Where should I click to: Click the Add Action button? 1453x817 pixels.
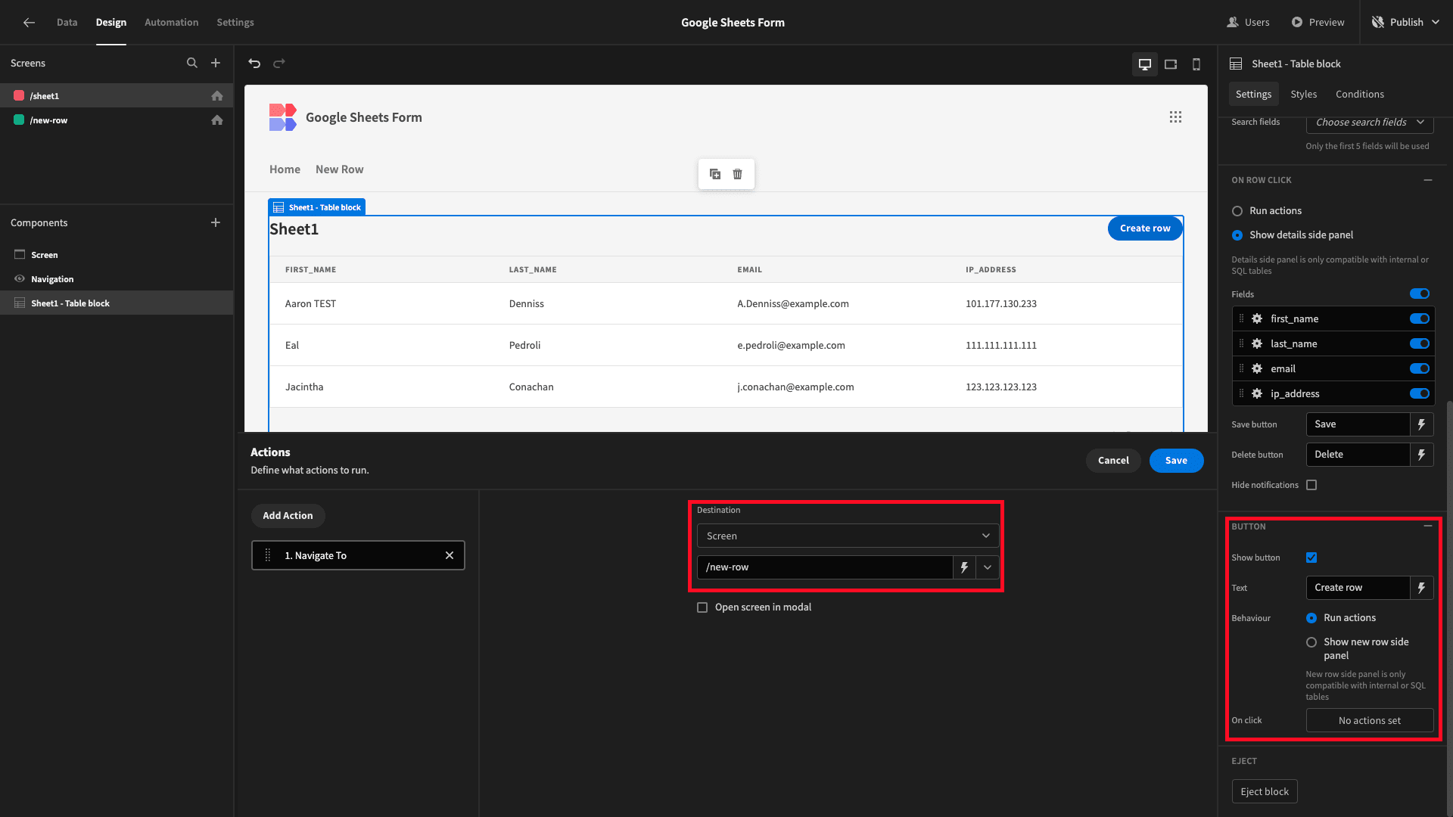click(x=288, y=515)
